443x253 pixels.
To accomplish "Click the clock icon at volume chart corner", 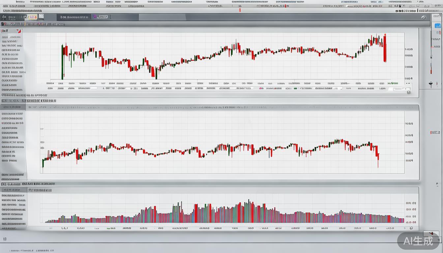I will pyautogui.click(x=411, y=228).
